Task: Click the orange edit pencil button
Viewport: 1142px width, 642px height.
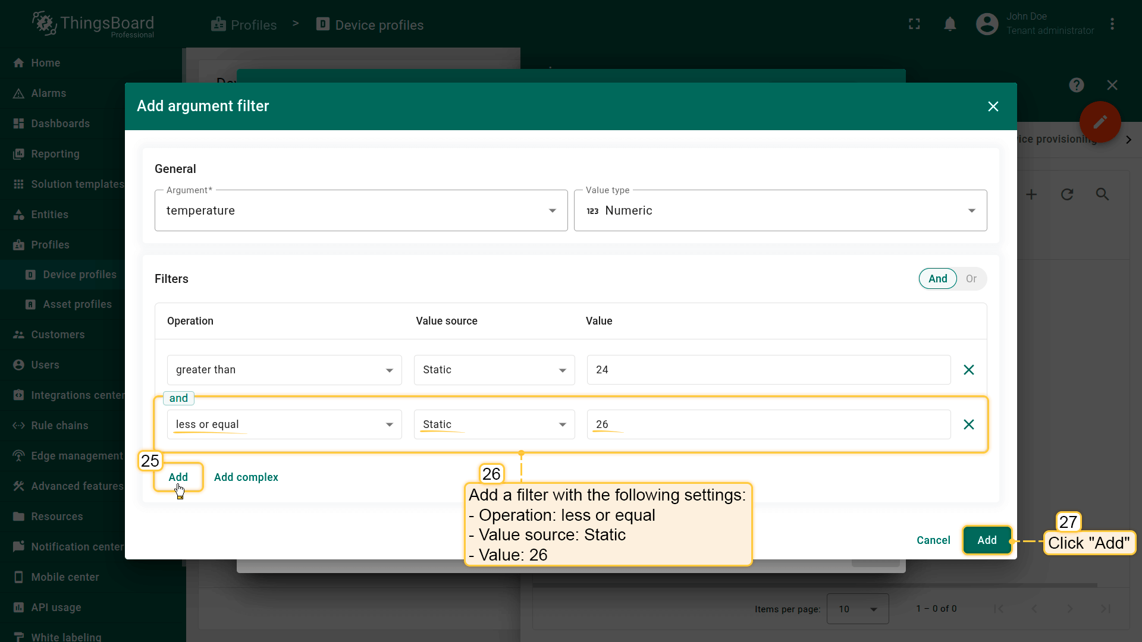Action: pos(1100,122)
